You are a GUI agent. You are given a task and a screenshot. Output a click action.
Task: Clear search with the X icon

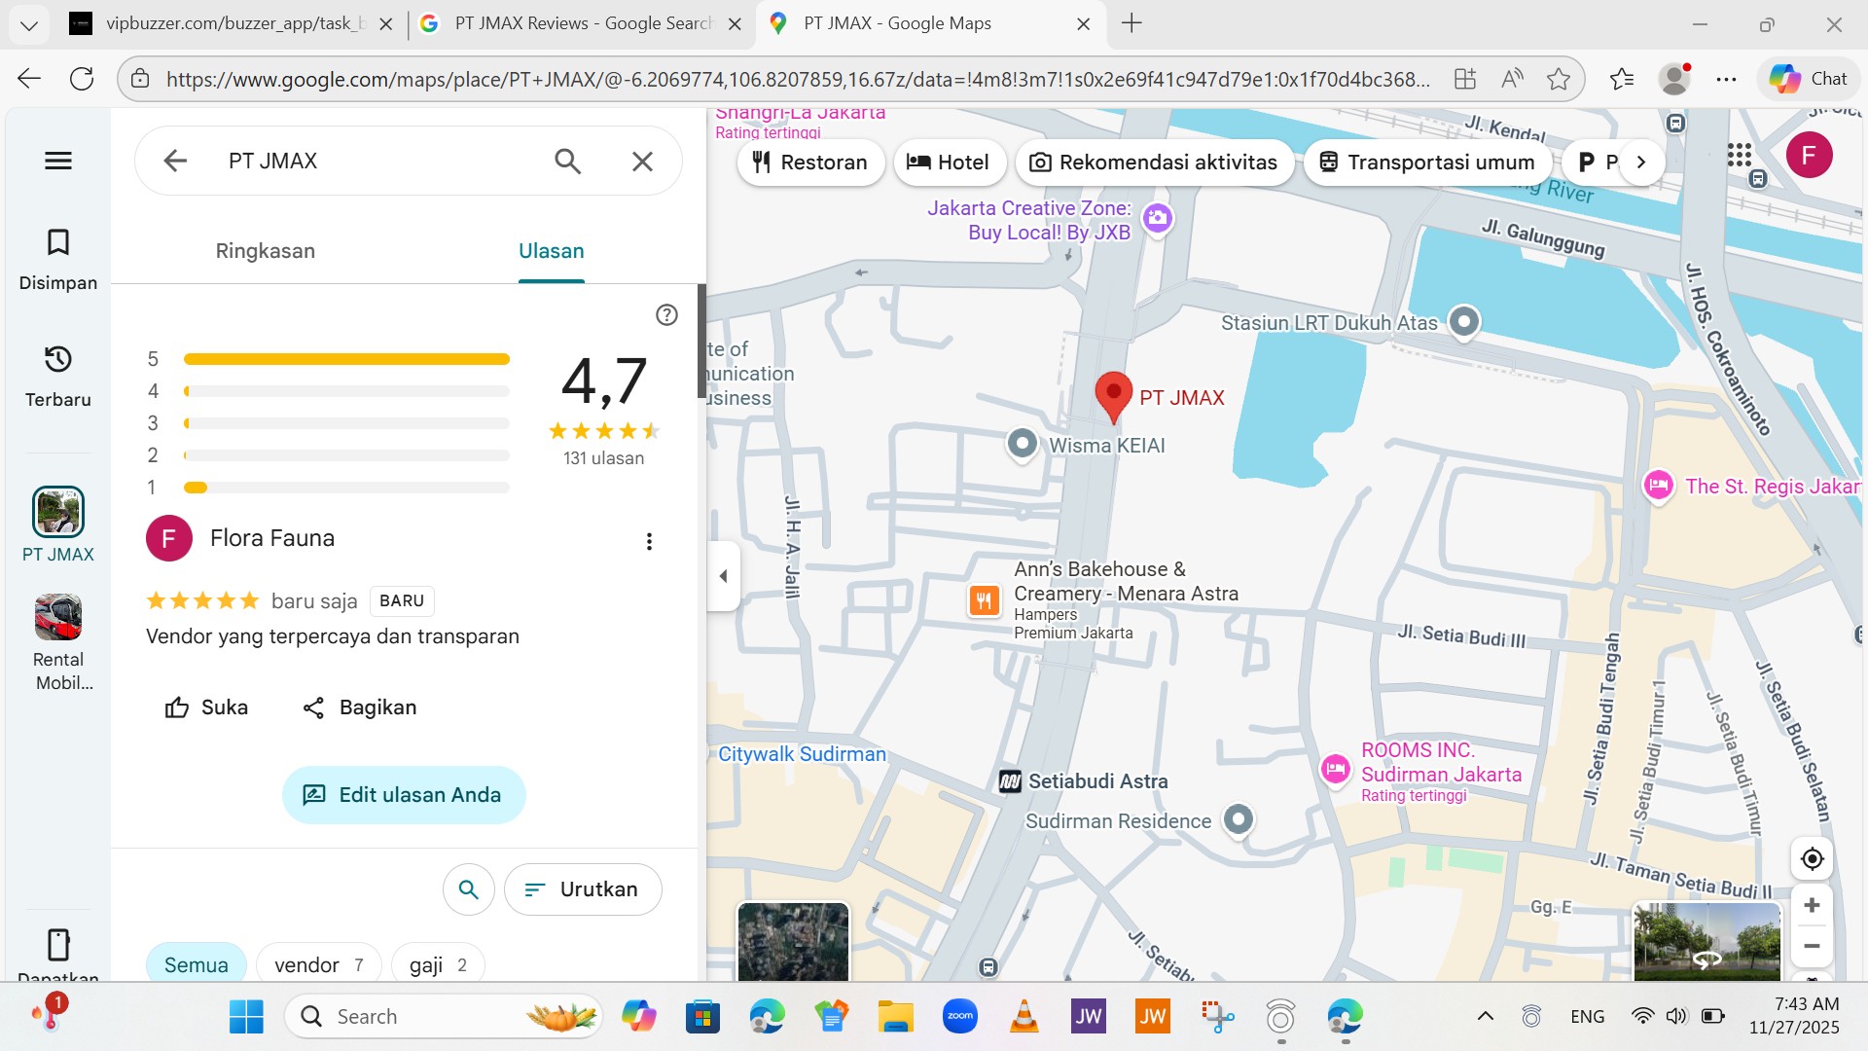[x=642, y=161]
